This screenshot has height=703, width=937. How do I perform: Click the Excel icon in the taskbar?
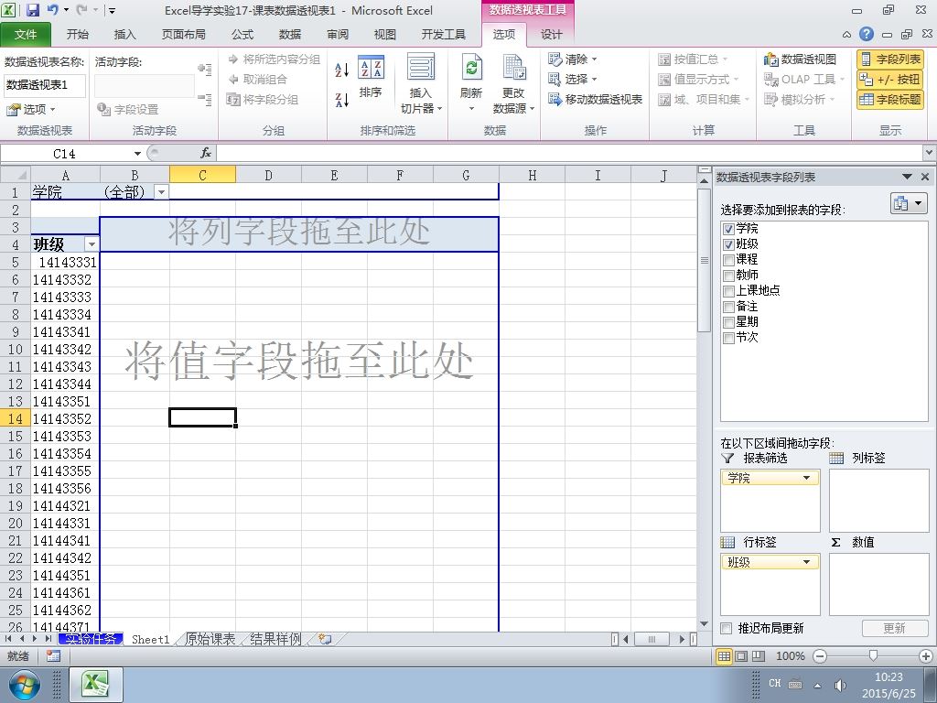(95, 685)
